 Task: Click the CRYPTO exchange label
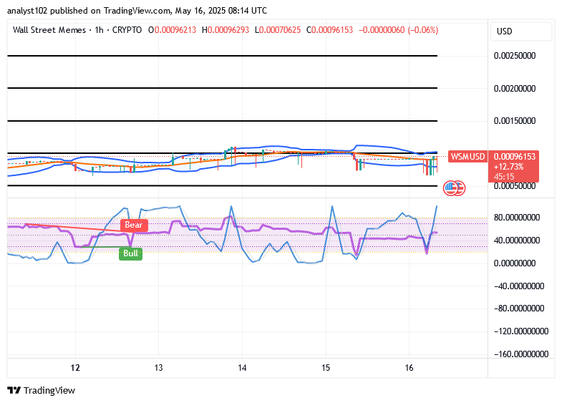pyautogui.click(x=127, y=30)
